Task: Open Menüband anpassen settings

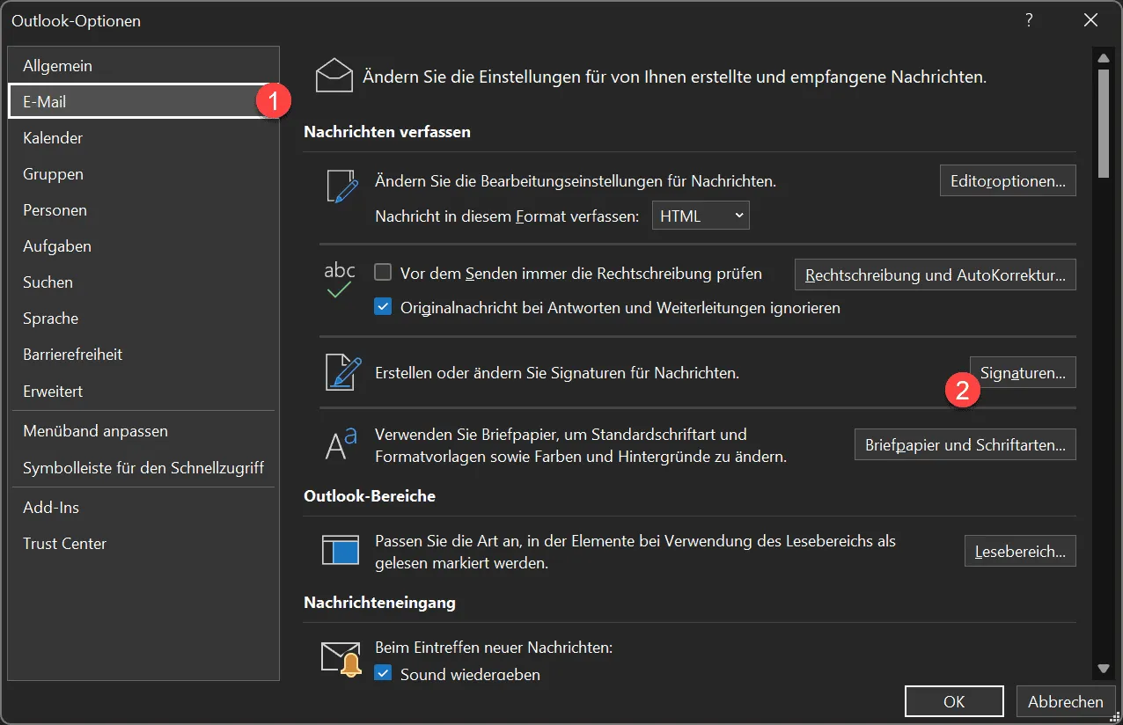Action: [x=143, y=431]
